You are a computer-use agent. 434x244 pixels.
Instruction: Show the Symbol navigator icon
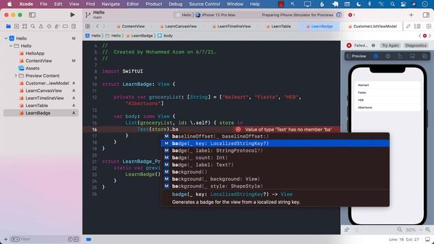click(x=24, y=26)
